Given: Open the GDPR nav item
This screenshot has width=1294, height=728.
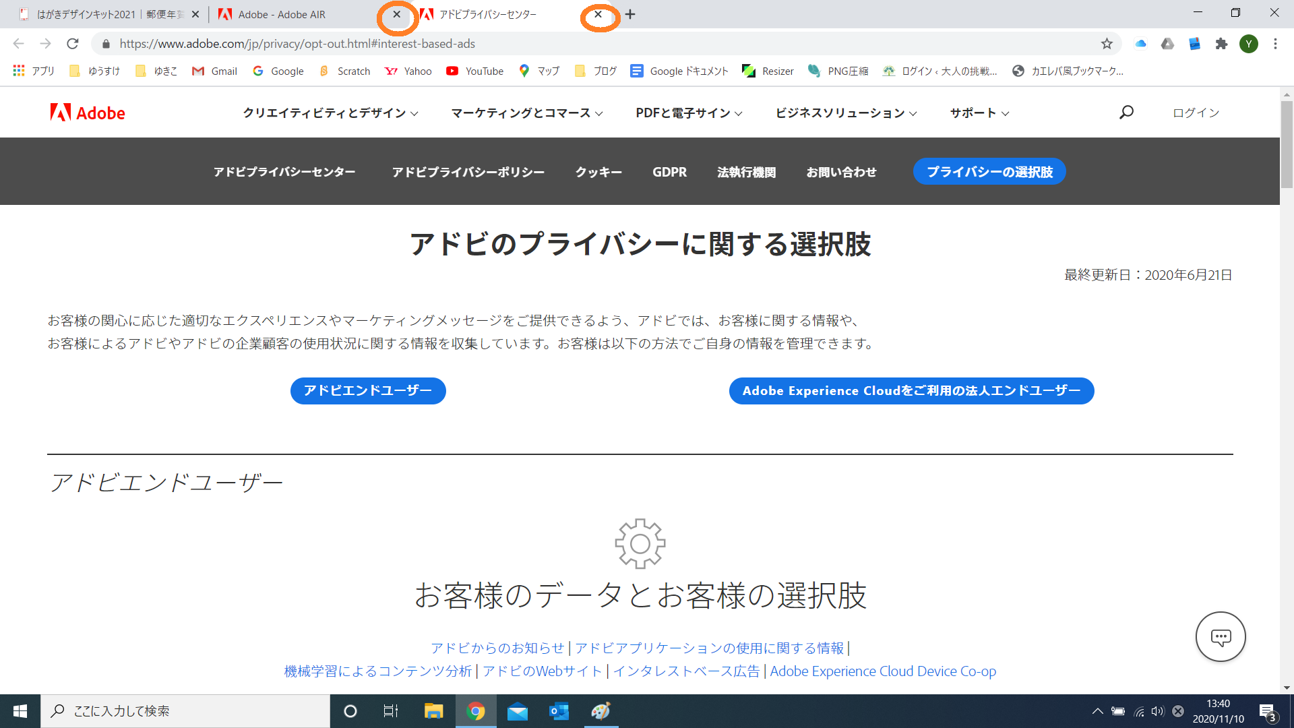Looking at the screenshot, I should click(669, 172).
